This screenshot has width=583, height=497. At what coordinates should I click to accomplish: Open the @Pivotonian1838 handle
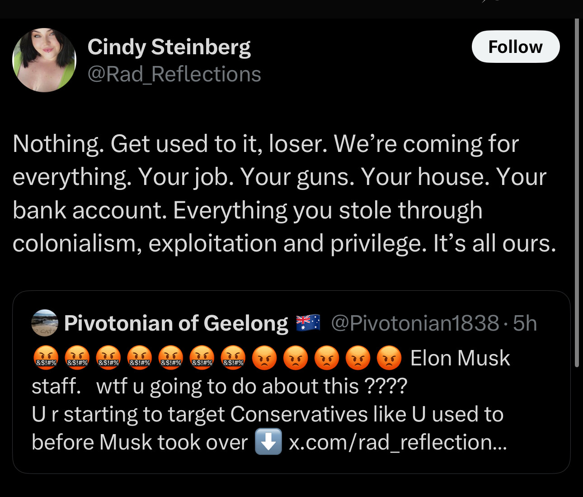[x=415, y=323]
